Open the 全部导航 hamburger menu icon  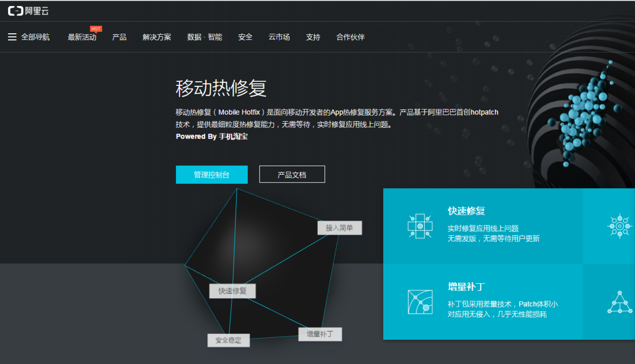[x=12, y=37]
